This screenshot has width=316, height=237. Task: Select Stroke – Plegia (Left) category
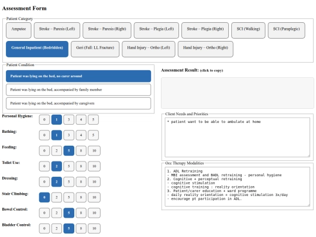[x=156, y=30]
